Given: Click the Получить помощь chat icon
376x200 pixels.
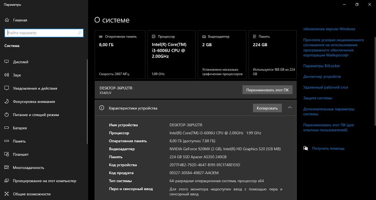Looking at the screenshot, I should pos(305,148).
